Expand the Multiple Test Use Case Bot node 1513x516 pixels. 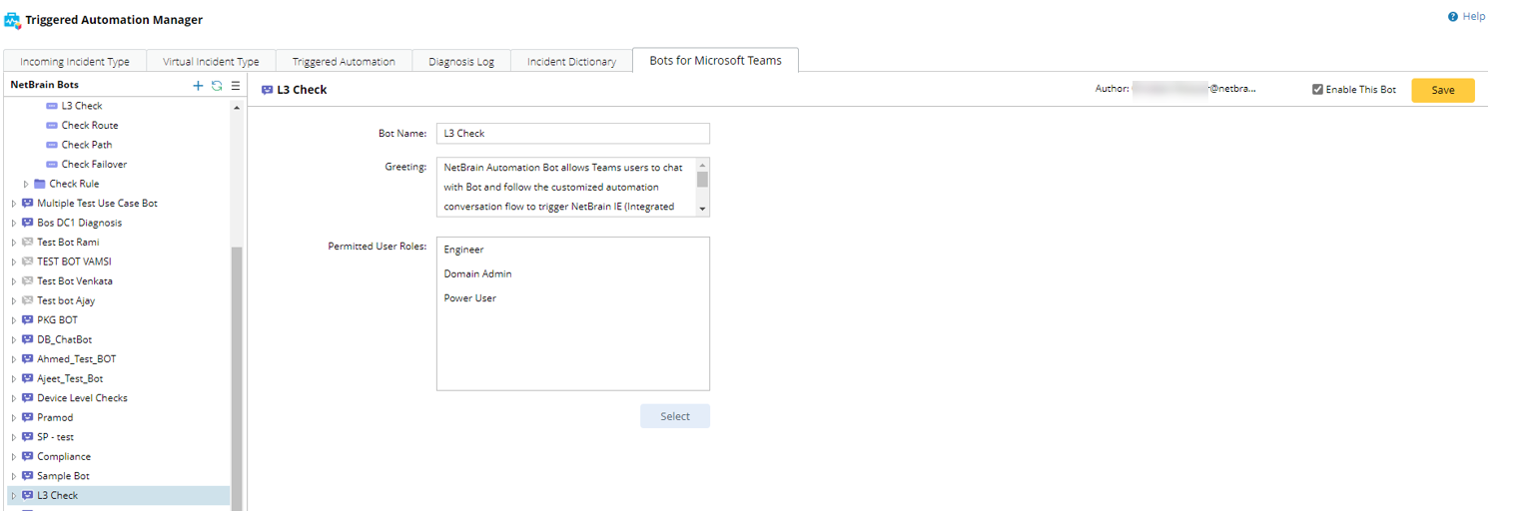(14, 204)
